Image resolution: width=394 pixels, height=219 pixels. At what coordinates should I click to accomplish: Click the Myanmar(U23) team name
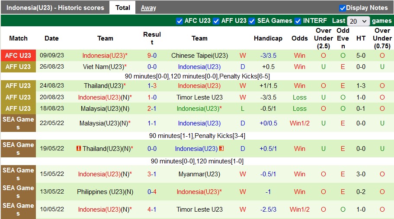(199, 174)
